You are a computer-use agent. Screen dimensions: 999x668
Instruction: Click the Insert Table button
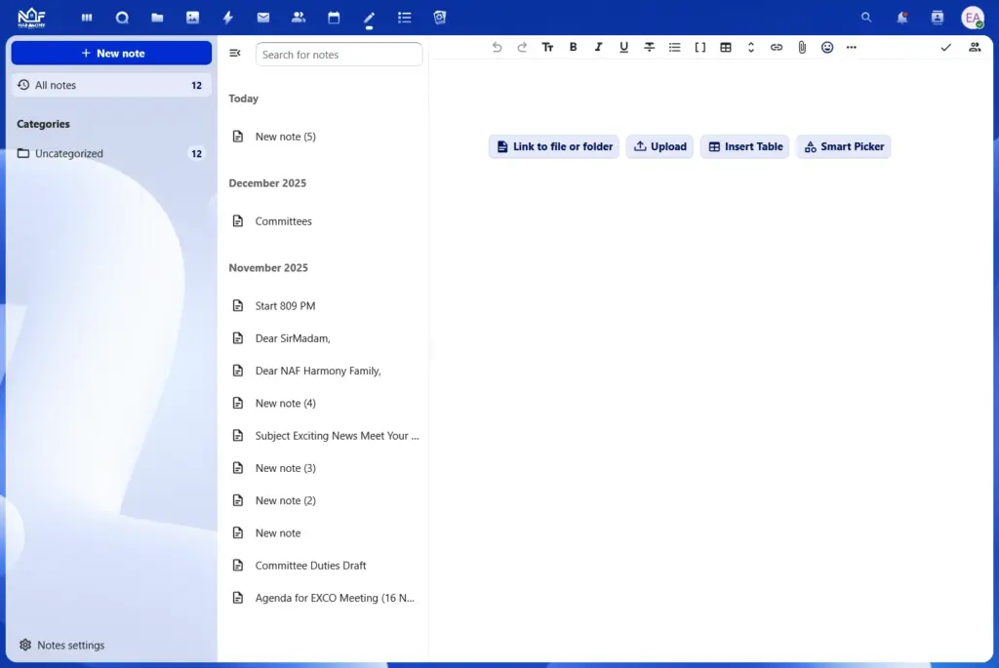coord(744,146)
